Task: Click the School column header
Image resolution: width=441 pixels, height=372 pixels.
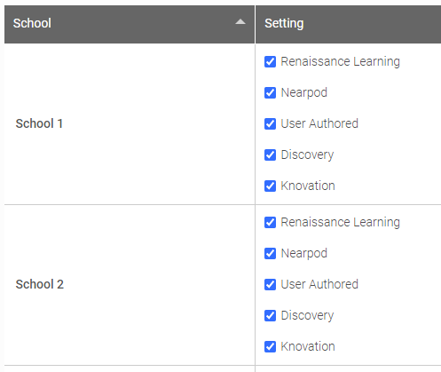Action: click(130, 24)
